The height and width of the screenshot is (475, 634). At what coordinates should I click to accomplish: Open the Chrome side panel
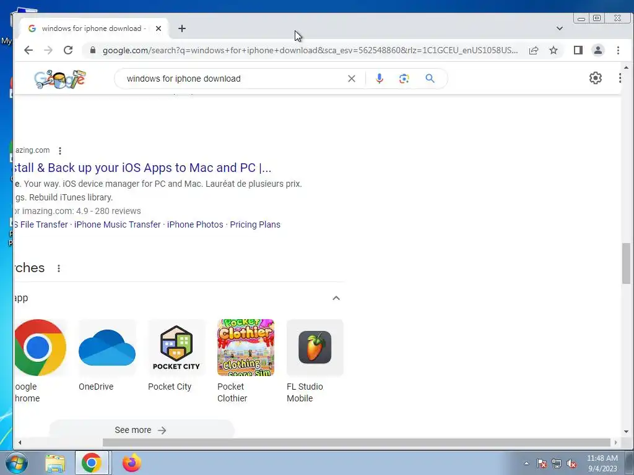[x=578, y=50]
